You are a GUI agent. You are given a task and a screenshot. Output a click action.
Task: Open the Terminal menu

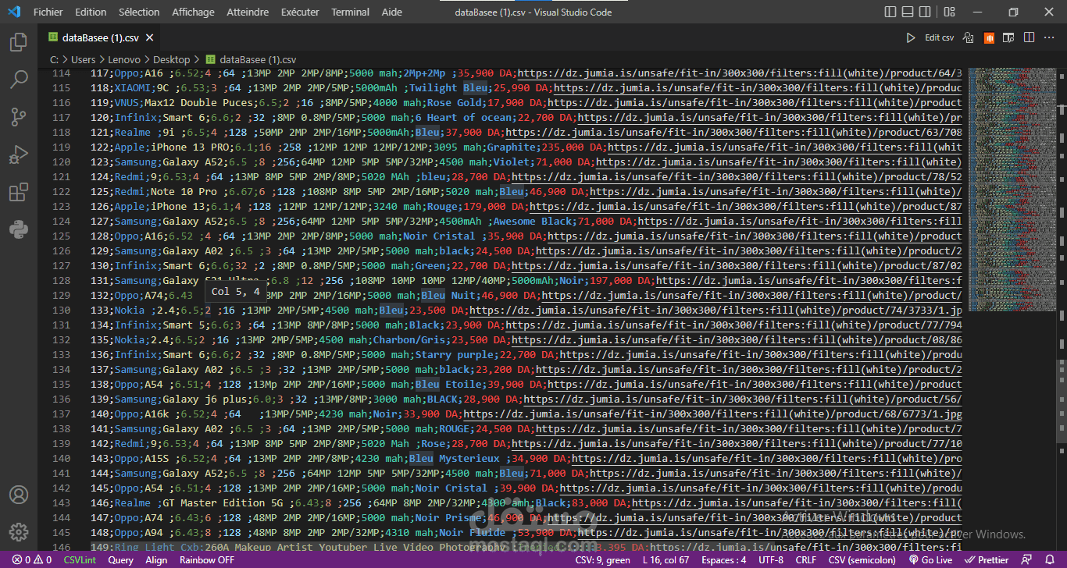(350, 12)
